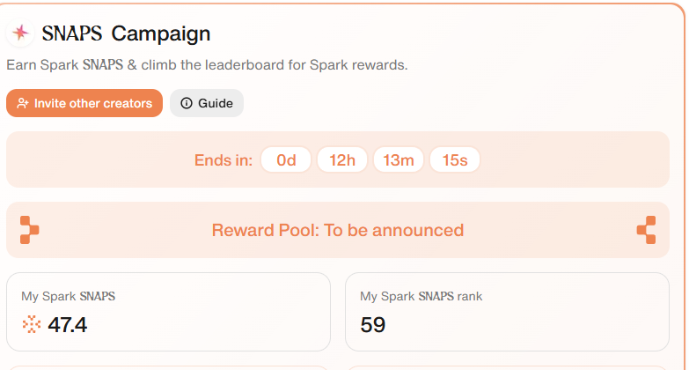Select the 13m minutes countdown pill
The width and height of the screenshot is (689, 370).
[x=399, y=159]
